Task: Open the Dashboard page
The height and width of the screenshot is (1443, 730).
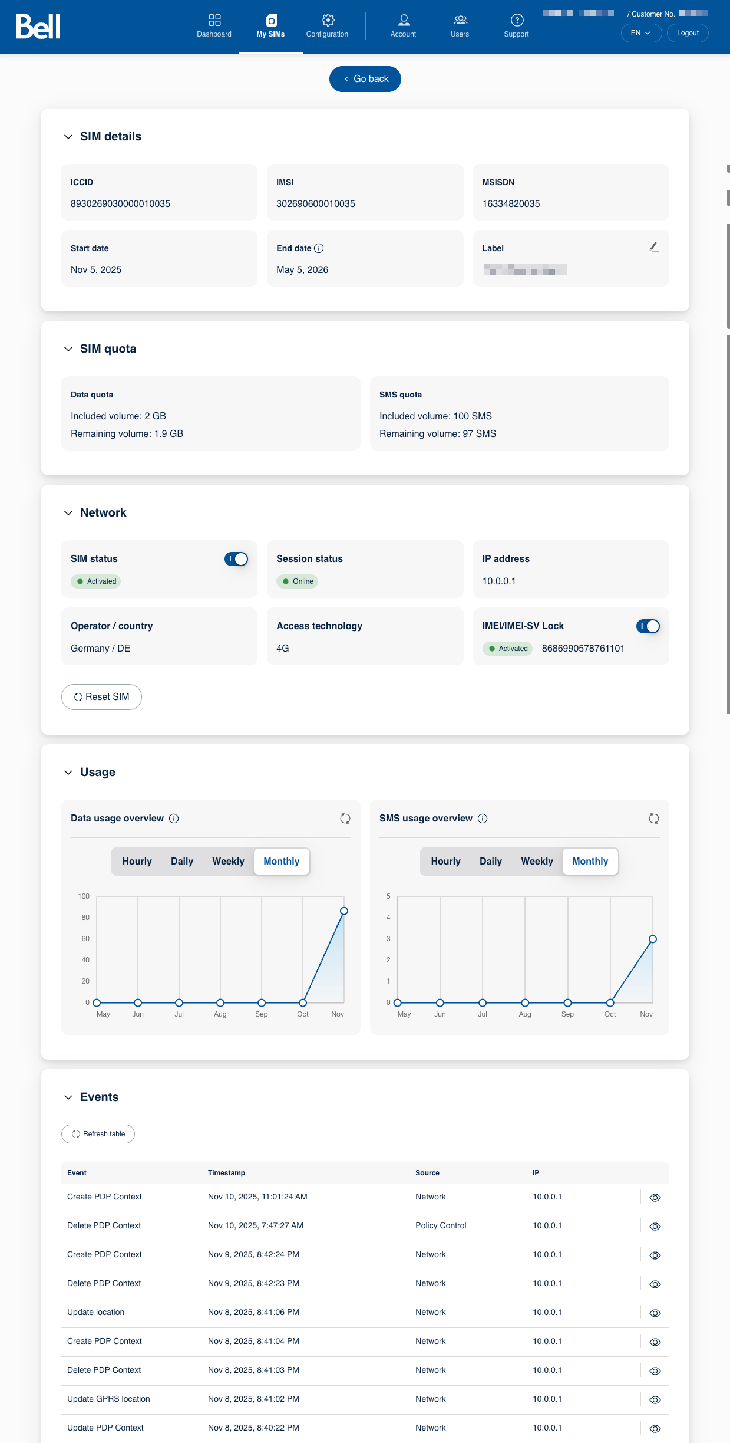Action: click(x=214, y=27)
